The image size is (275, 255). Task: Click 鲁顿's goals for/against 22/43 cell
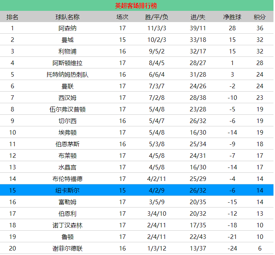[x=198, y=237]
